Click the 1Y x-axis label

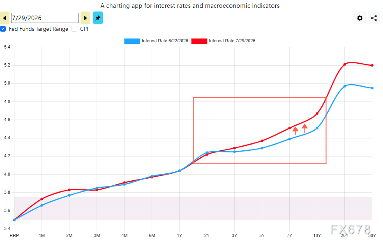click(180, 235)
